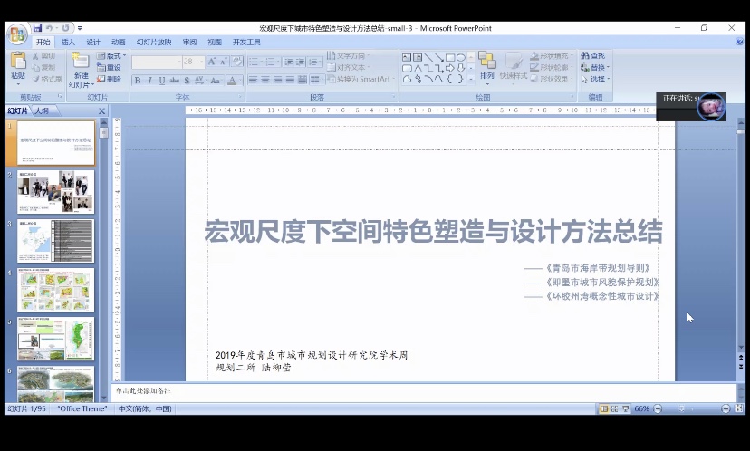The height and width of the screenshot is (451, 750).
Task: Click the Paste (粘贴) icon
Action: (x=17, y=66)
